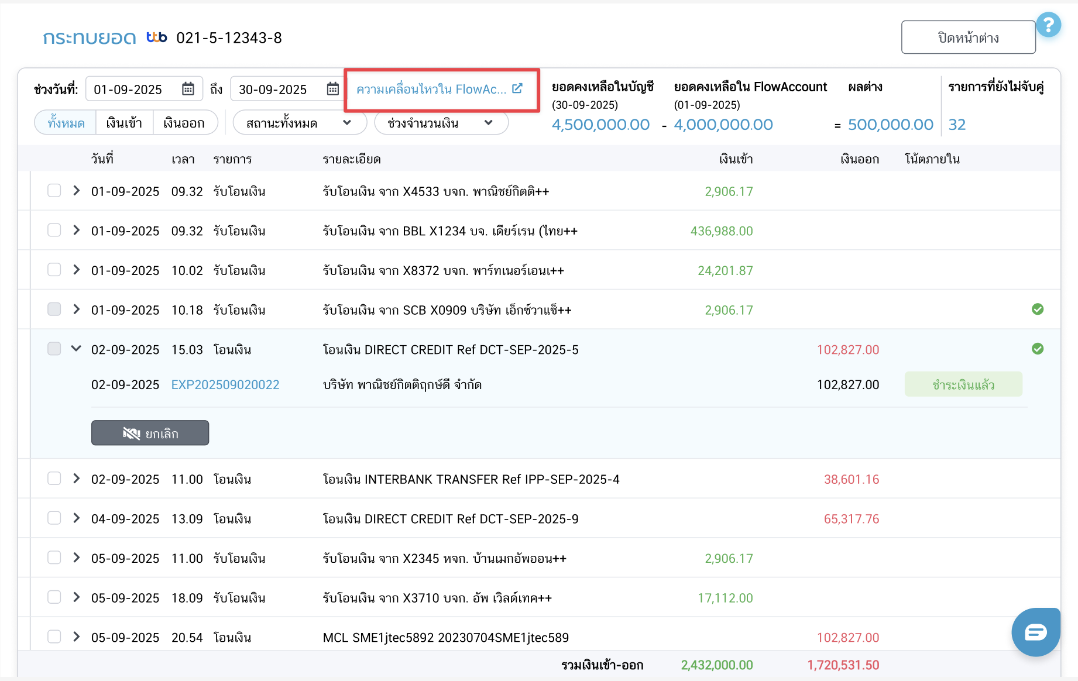This screenshot has width=1078, height=681.
Task: Expand the DIRECT CREDIT DCT-SEP-2025-9 row
Action: coord(76,518)
